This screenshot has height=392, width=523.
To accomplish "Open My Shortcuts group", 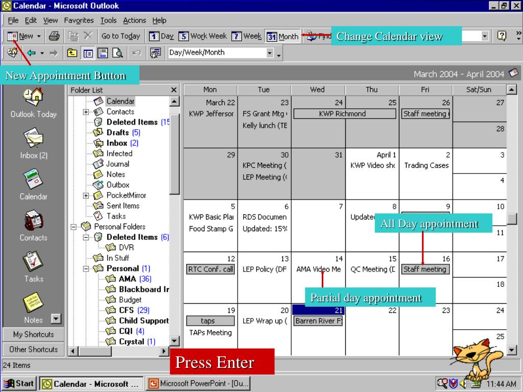I will [33, 334].
